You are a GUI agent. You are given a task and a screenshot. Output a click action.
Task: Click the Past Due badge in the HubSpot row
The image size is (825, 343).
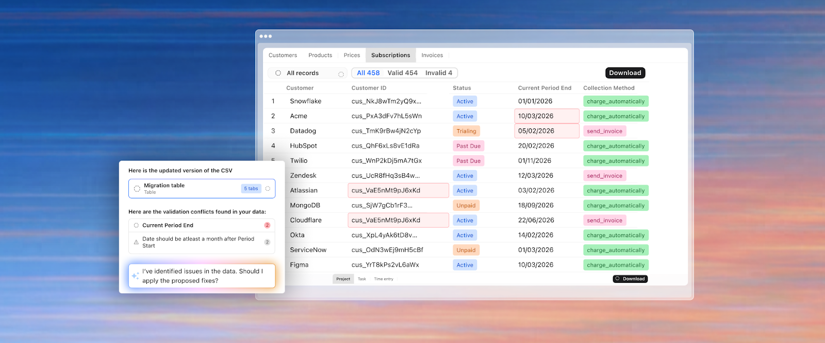[468, 146]
